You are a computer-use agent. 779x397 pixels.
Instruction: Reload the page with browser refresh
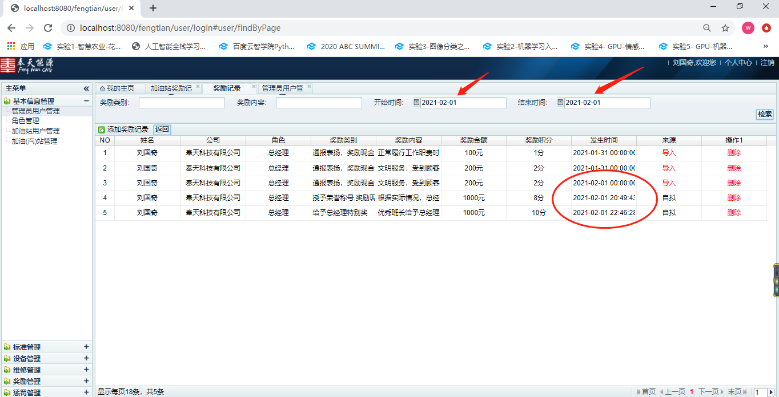[48, 28]
